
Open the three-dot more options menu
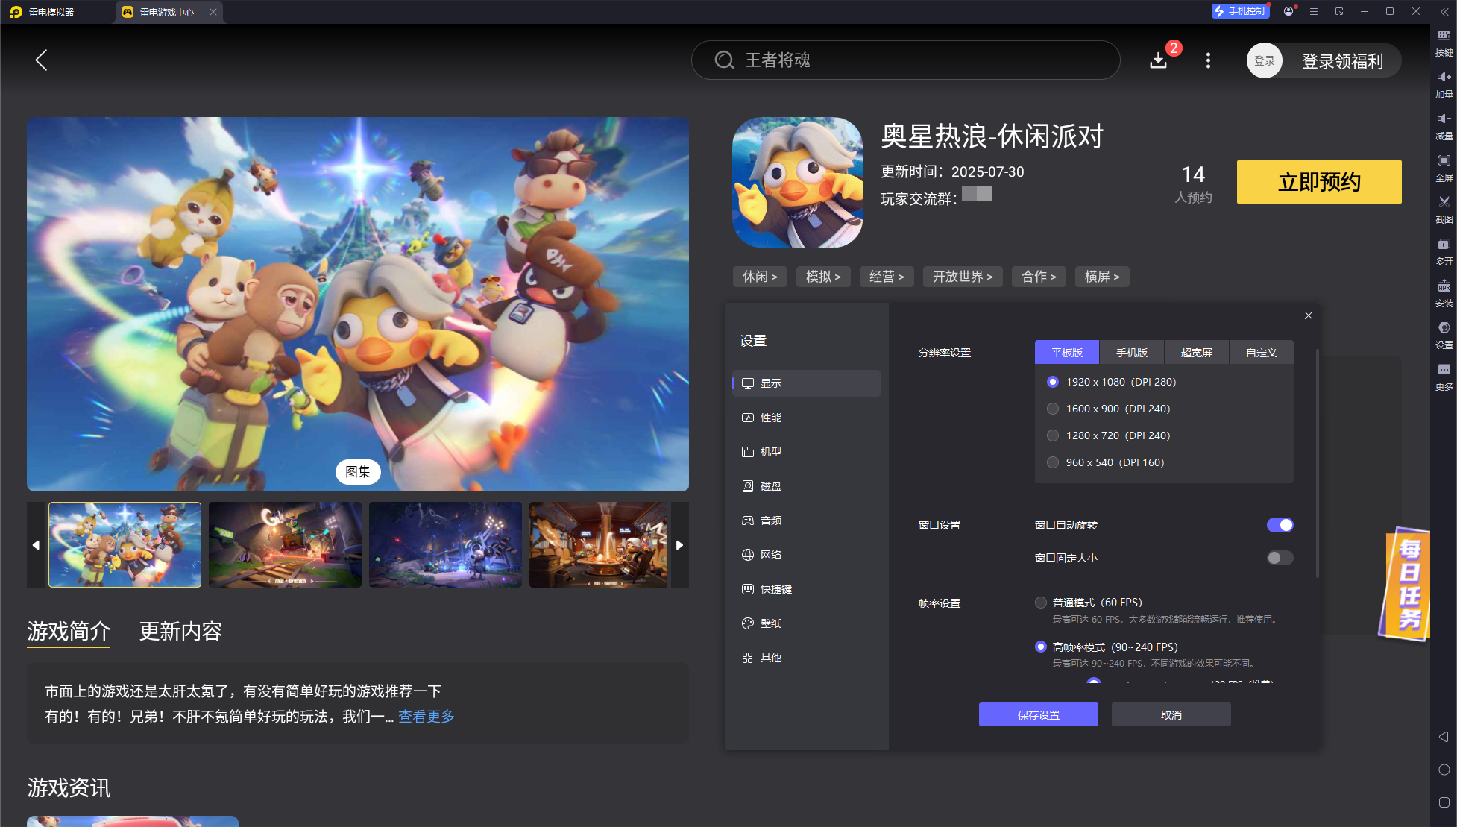coord(1208,60)
